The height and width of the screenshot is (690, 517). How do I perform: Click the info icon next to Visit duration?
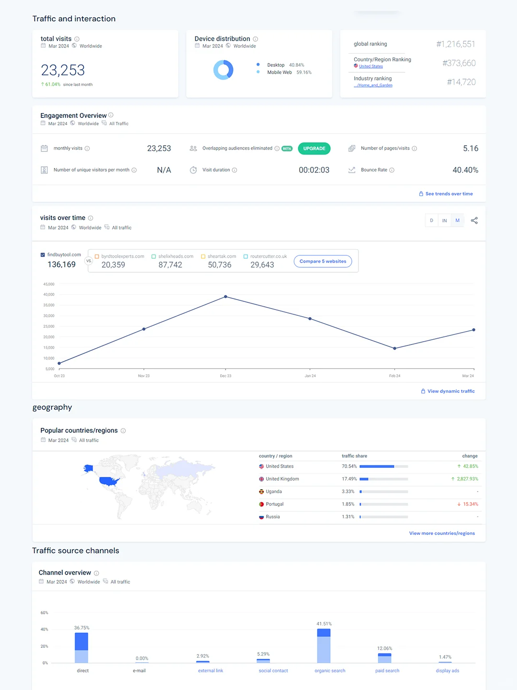234,170
